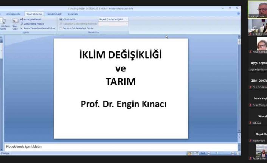Click muted mic icon beside Süheyla
267x163 pixels.
coord(250,123)
